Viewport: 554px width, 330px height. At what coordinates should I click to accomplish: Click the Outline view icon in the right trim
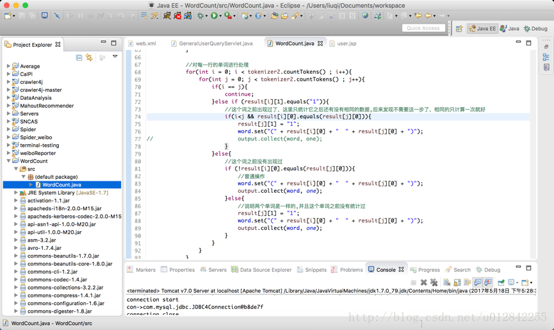pyautogui.click(x=546, y=57)
